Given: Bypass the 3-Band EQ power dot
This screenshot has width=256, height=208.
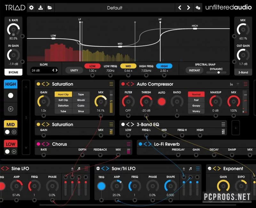Looking at the screenshot, I should [x=123, y=124].
